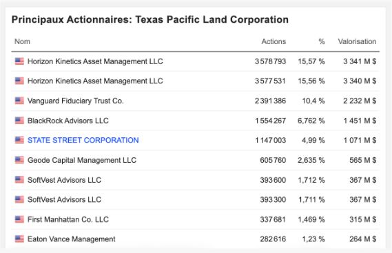392x253 pixels.
Task: Click the First Manhattan Co. LLC name
Action: pyautogui.click(x=68, y=219)
